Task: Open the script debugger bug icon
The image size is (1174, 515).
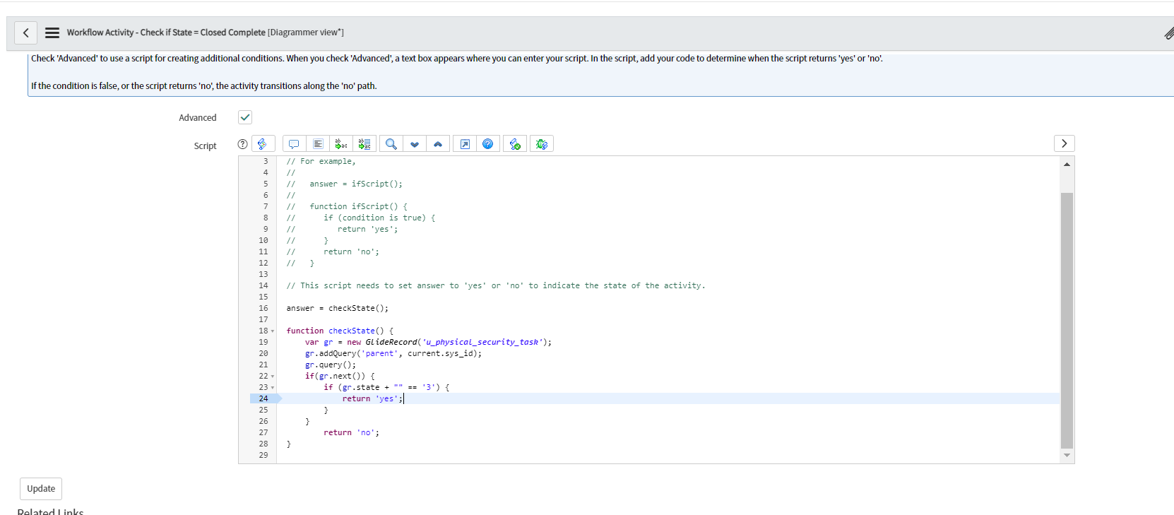Action: [542, 144]
